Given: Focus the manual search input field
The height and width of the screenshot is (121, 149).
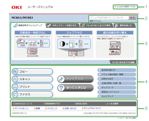Looking at the screenshot, I should (x=109, y=18).
